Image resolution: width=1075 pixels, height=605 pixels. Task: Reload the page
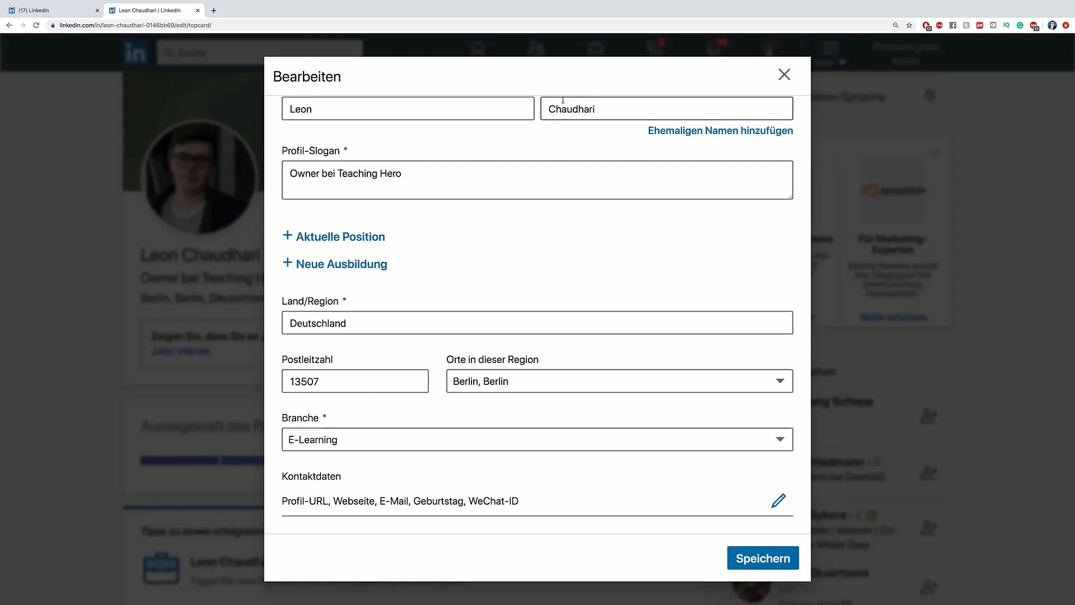coord(36,25)
